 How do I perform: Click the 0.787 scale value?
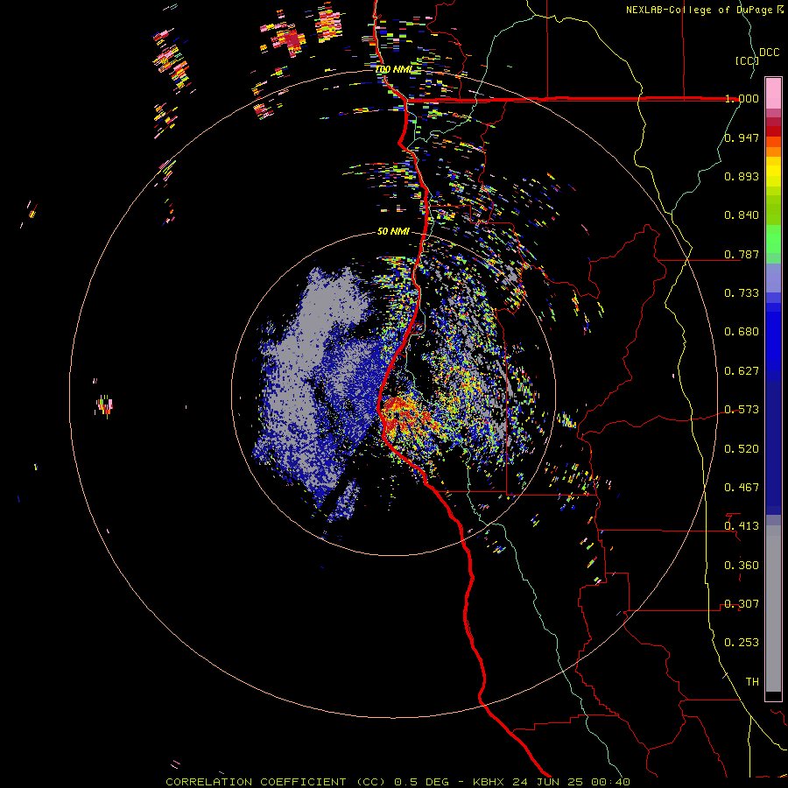pos(742,254)
